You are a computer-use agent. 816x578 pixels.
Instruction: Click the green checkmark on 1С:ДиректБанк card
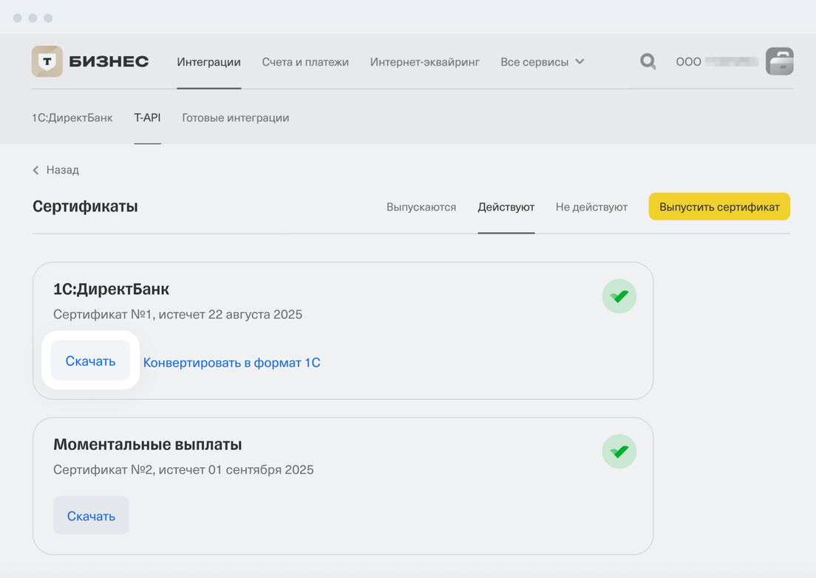tap(619, 296)
